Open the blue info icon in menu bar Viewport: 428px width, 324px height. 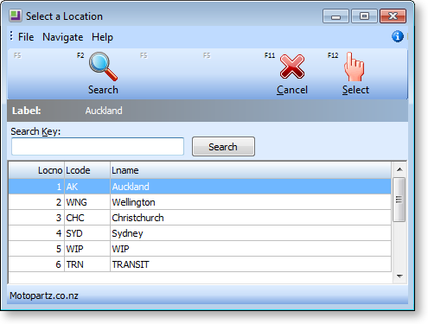(x=398, y=36)
